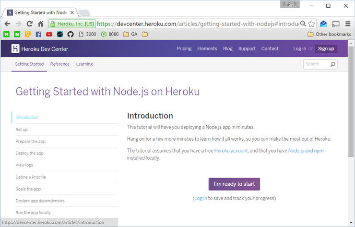Screen dimensions: 355x227
Task: Bookmark this page with the star icon
Action: (311, 24)
